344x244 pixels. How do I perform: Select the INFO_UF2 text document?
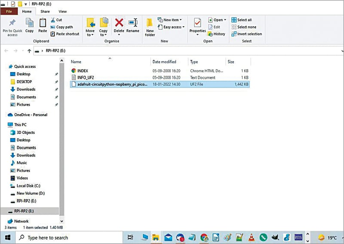(86, 78)
